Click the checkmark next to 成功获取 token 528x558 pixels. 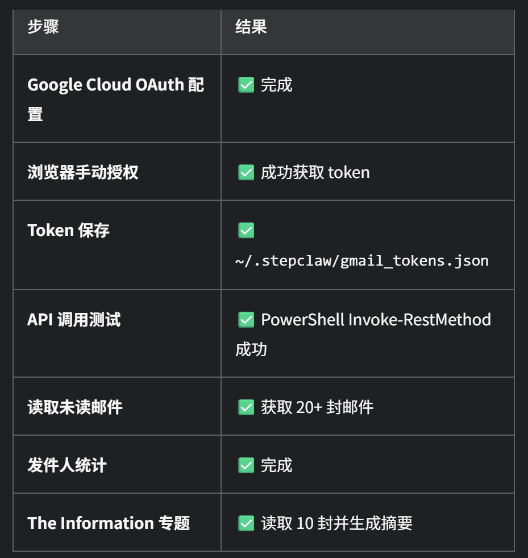pos(246,172)
